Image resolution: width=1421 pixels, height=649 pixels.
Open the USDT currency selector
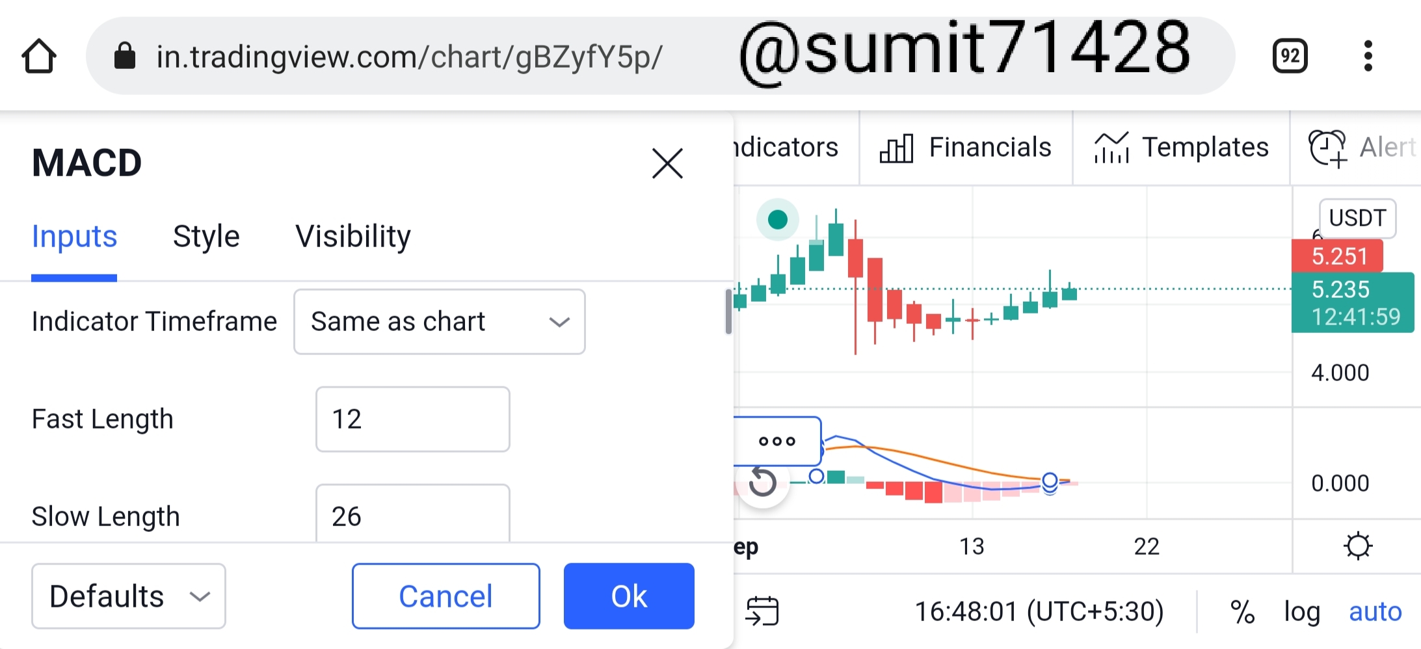(1357, 218)
